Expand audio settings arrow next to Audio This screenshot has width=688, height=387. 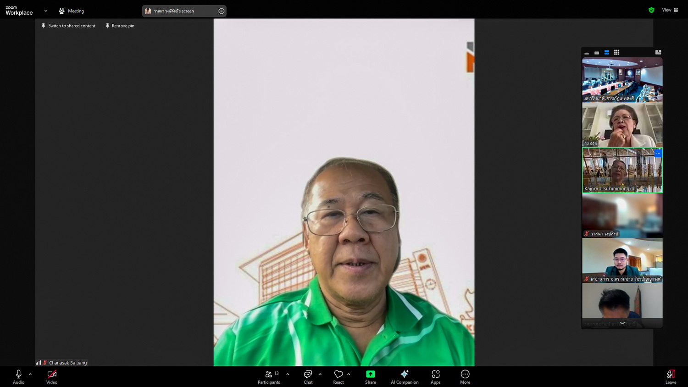[x=30, y=374]
